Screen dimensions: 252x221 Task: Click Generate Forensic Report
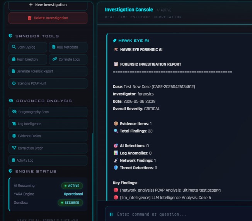click(x=48, y=71)
